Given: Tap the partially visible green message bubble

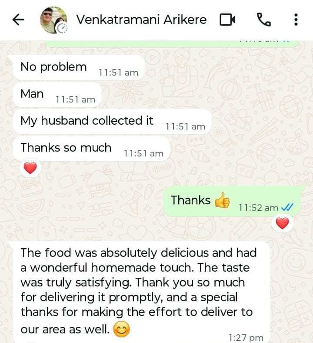Looking at the screenshot, I should coord(173,44).
